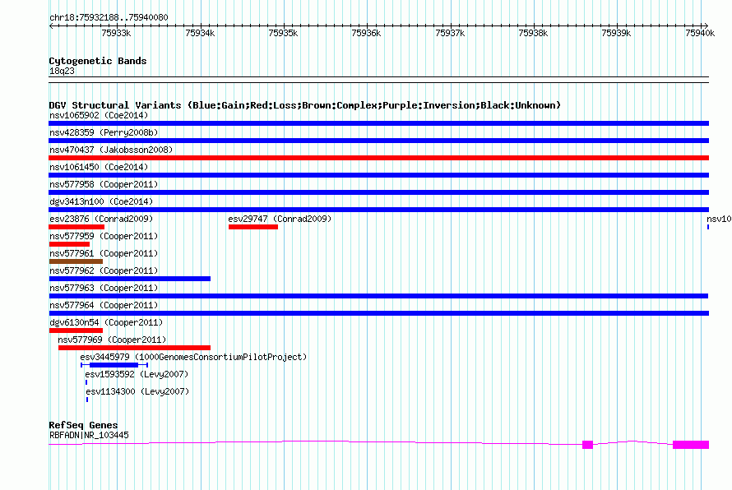Viewport: 732px width, 490px height.
Task: Click the 75939k ruler mark
Action: pos(616,33)
